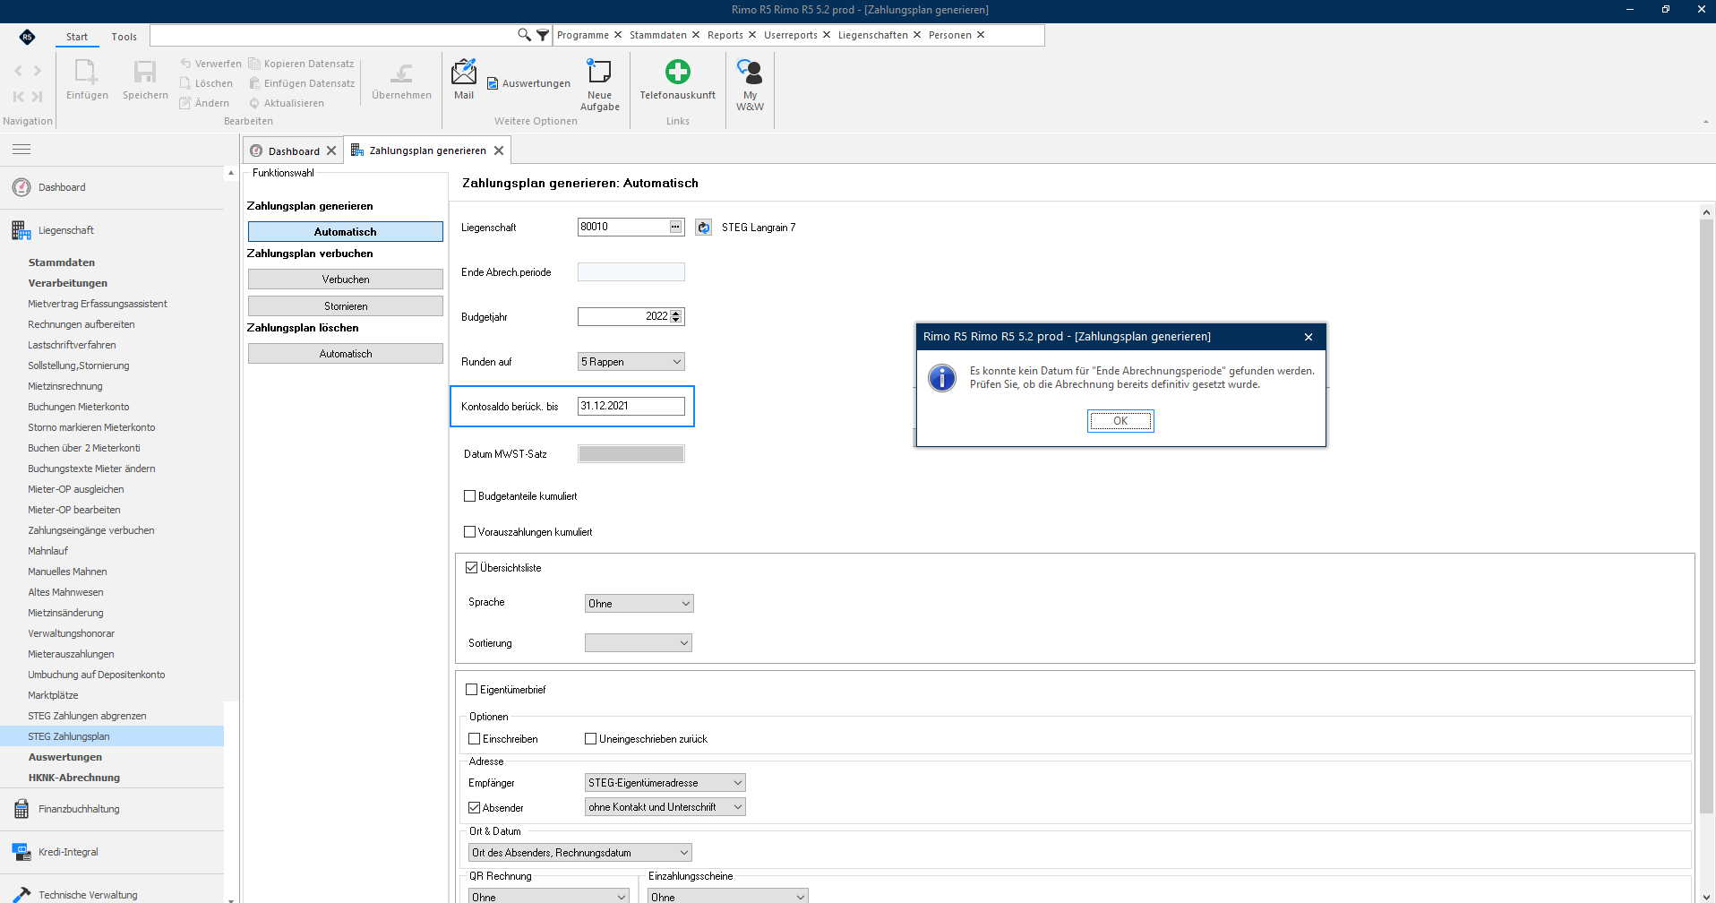
Task: Click the Kontosaldo berück. bis date field
Action: click(631, 406)
